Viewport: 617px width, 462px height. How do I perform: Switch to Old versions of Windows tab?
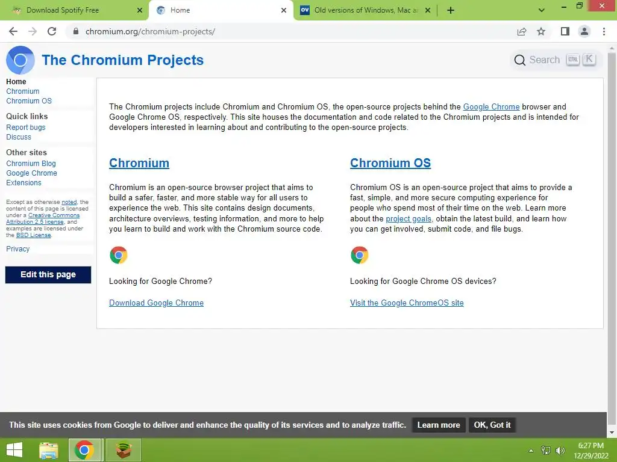click(365, 10)
